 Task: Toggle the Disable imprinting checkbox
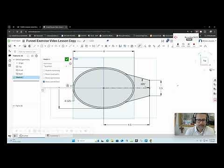(x=44, y=70)
